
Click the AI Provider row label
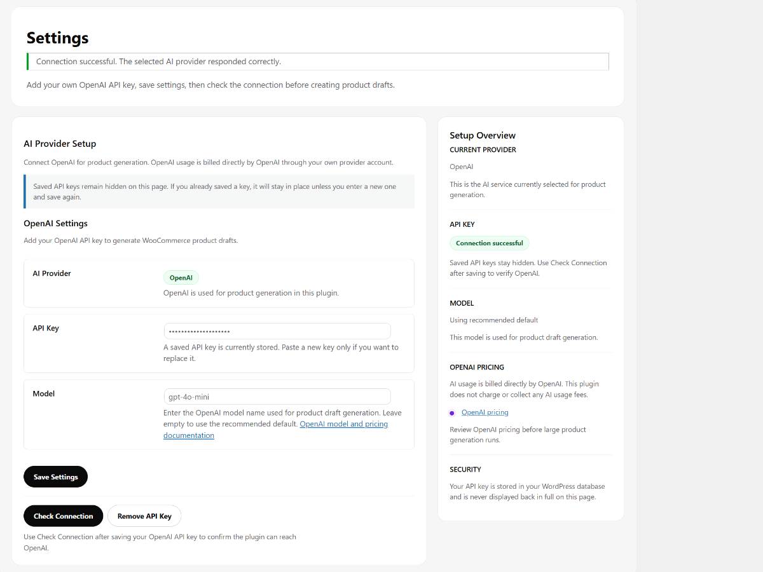pos(52,273)
